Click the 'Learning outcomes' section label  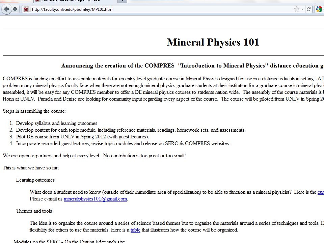[x=35, y=180]
